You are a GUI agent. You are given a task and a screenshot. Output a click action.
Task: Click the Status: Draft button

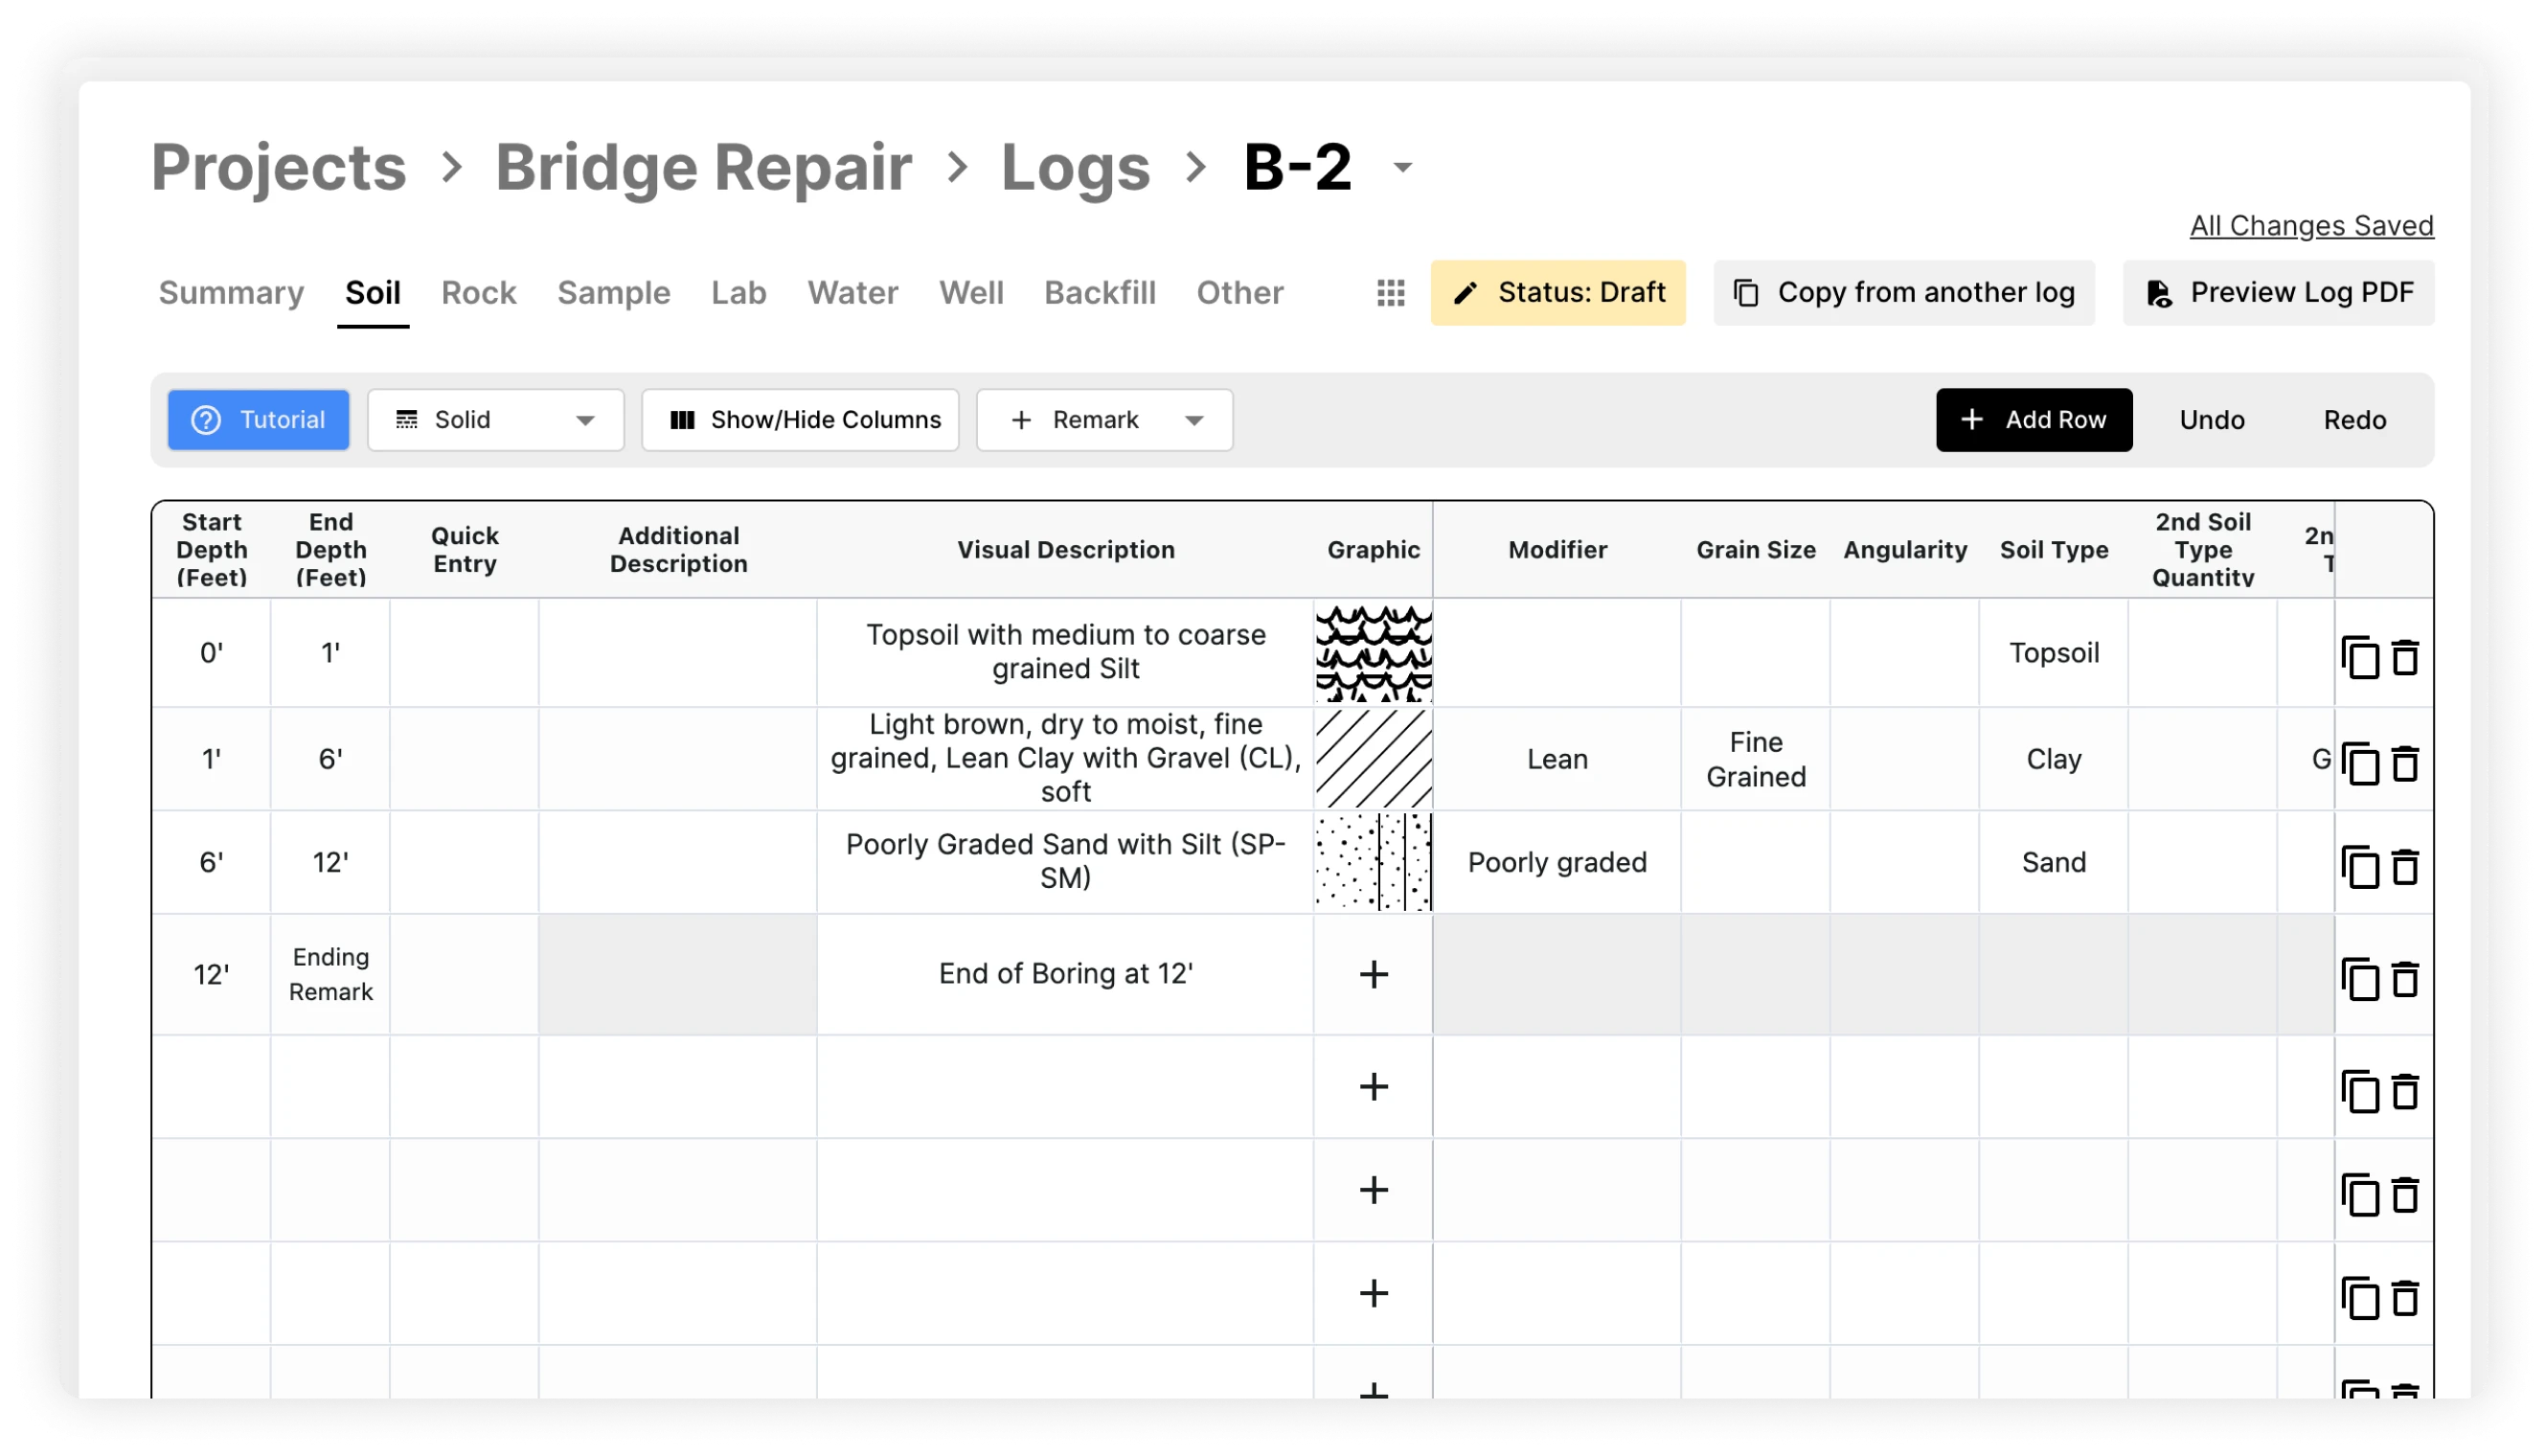click(1557, 293)
